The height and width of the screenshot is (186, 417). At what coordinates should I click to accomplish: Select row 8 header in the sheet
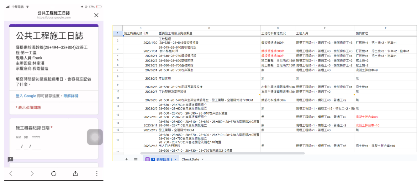click(118, 76)
